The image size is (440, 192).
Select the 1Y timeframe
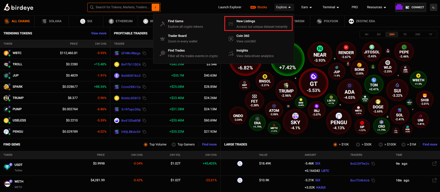pyautogui.click(x=431, y=34)
